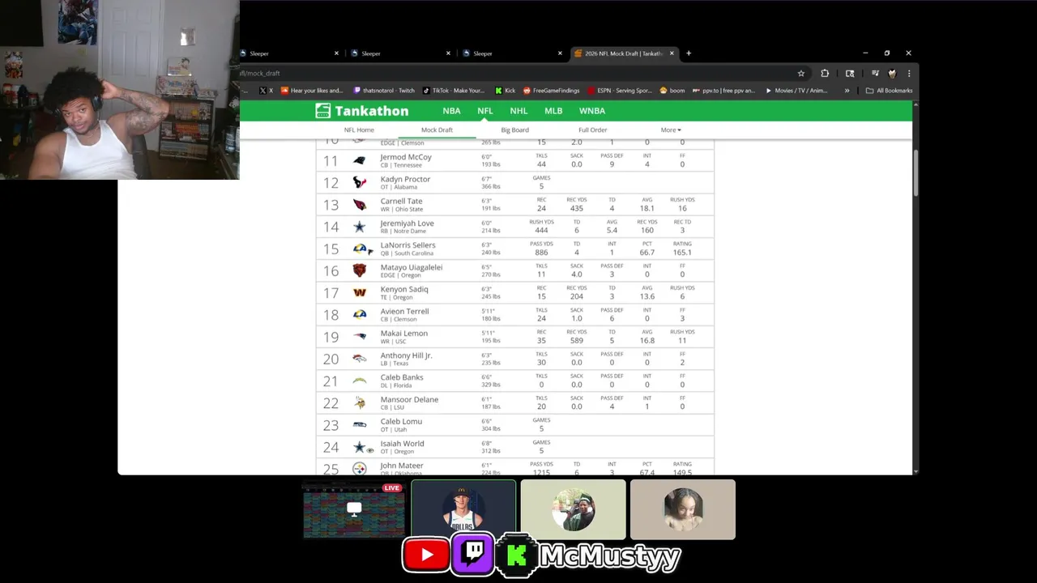Open the Big Board tab
The image size is (1037, 583).
tap(514, 130)
